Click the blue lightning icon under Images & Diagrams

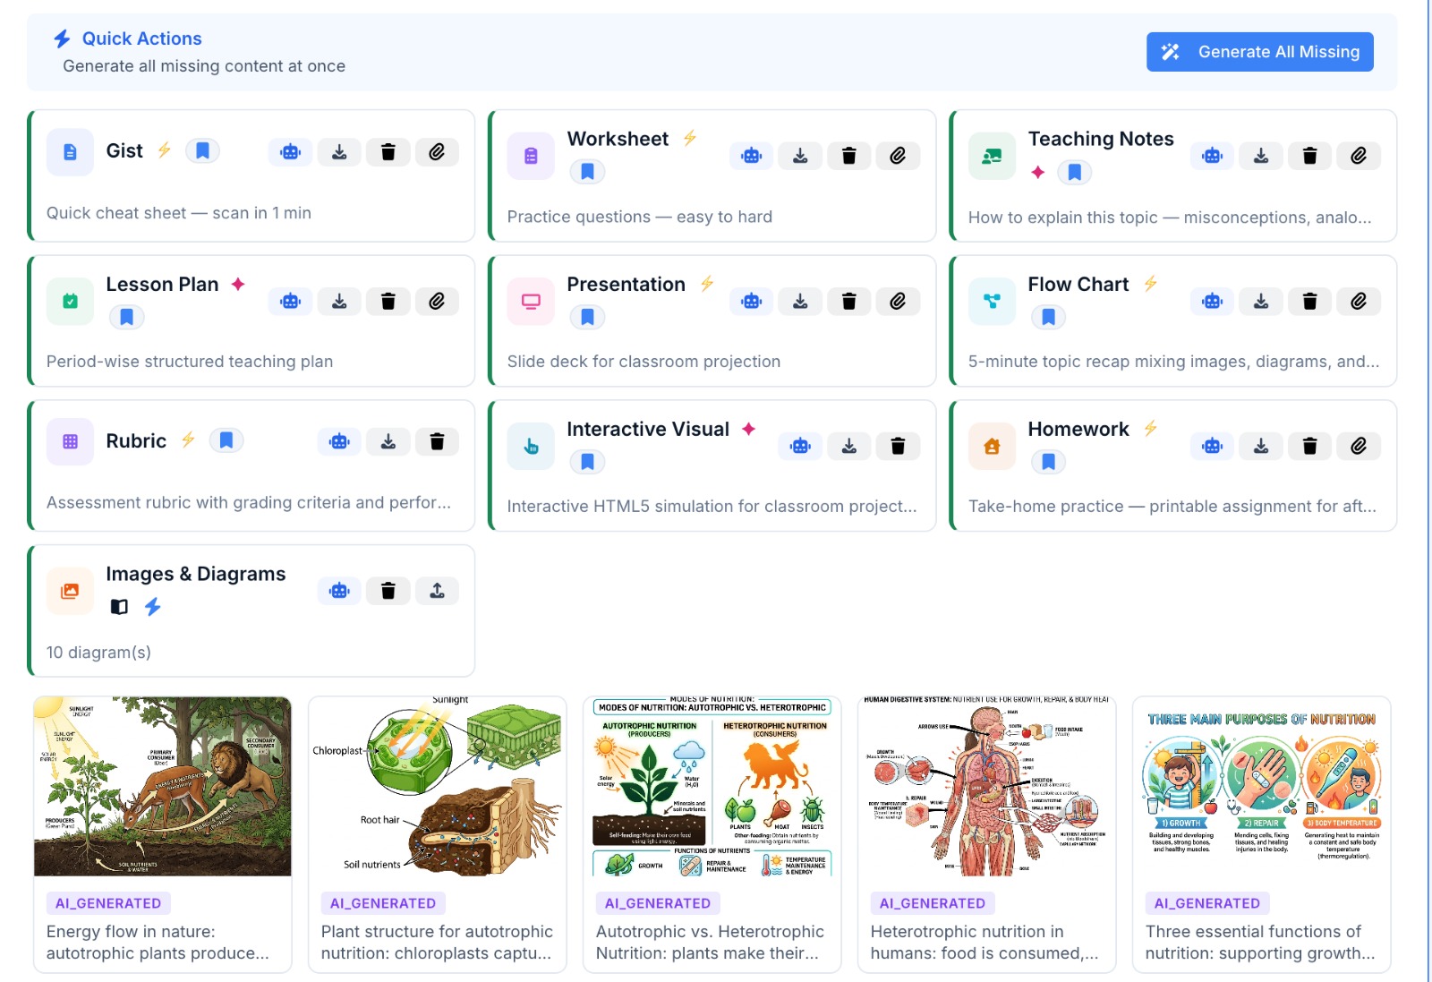tap(153, 607)
